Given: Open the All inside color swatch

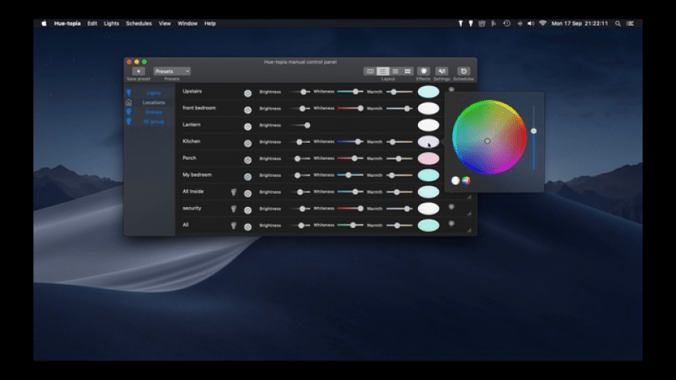Looking at the screenshot, I should click(x=429, y=192).
